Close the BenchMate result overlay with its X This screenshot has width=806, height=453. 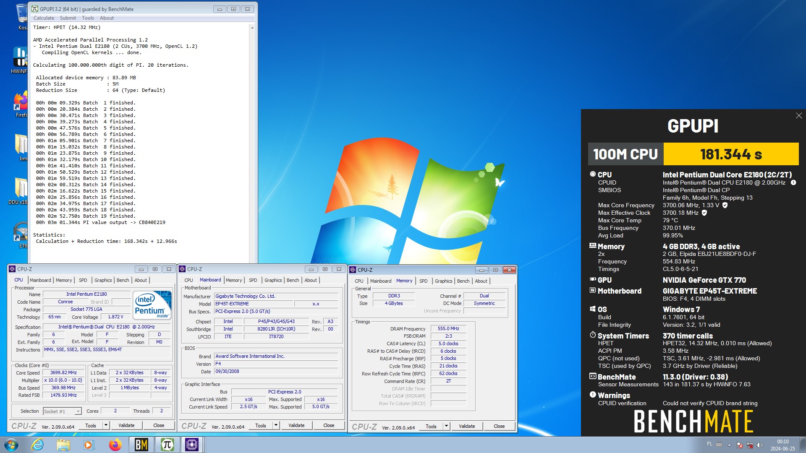tap(799, 115)
